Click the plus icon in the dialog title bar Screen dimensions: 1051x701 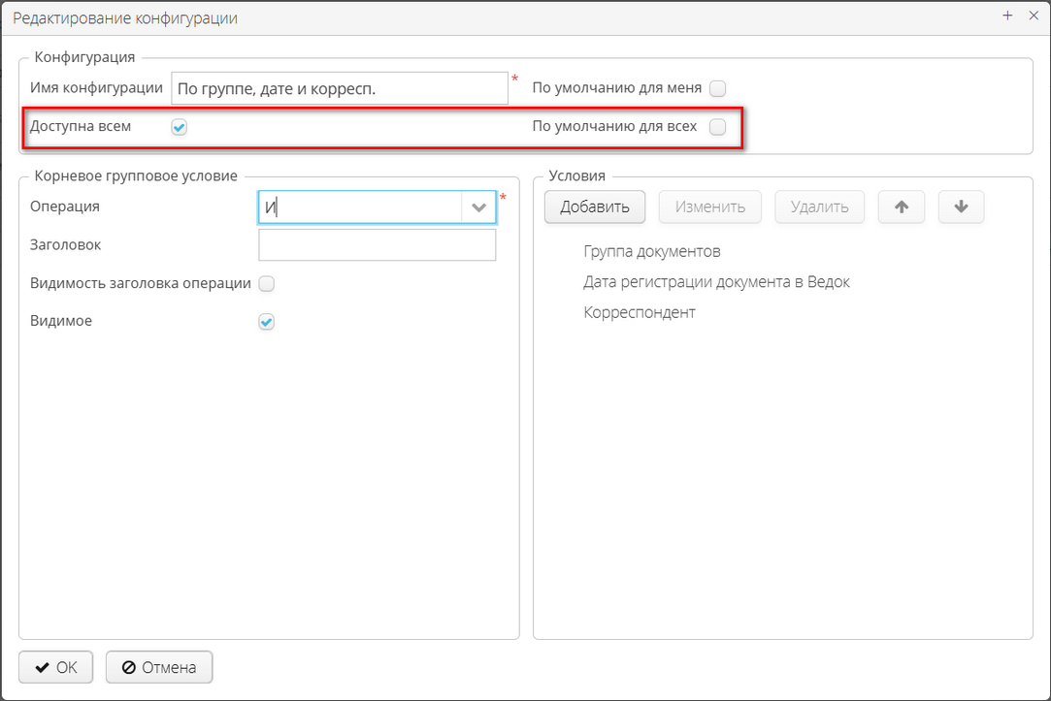[1007, 16]
